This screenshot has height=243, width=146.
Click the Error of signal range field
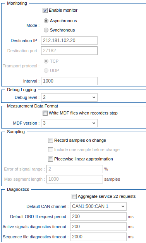(x=75, y=169)
